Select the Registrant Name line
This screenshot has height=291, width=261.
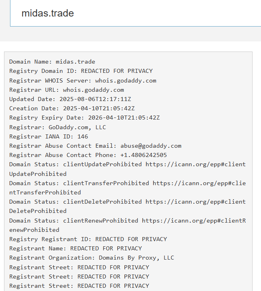75,248
